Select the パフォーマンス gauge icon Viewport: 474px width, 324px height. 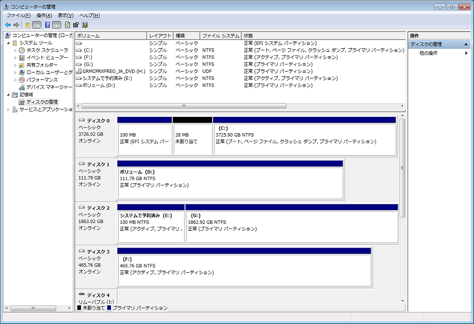[x=22, y=80]
